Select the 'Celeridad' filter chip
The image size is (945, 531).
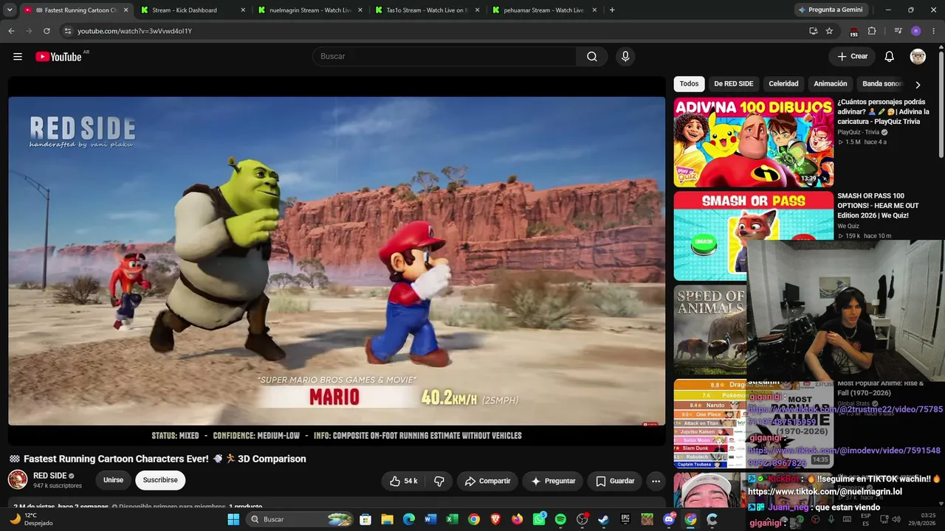[783, 84]
